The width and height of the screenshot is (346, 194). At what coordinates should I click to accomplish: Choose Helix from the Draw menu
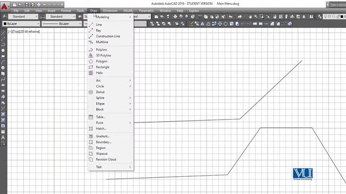pyautogui.click(x=110, y=73)
